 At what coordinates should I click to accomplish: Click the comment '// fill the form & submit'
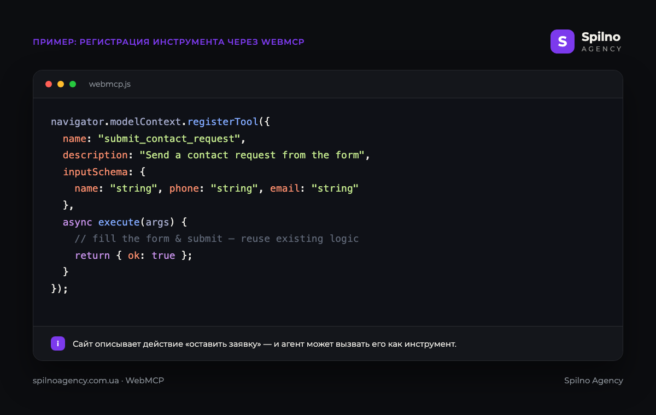tap(149, 239)
